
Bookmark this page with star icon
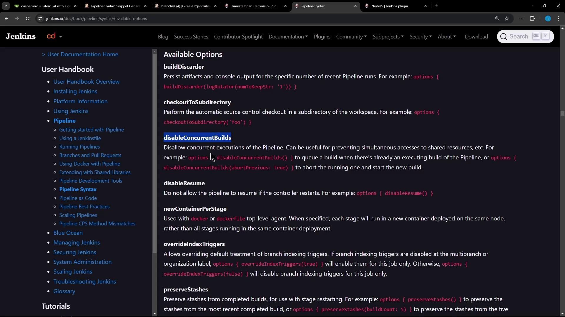(x=507, y=18)
